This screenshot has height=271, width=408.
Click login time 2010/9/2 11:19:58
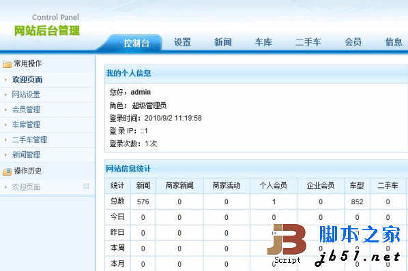tap(173, 118)
